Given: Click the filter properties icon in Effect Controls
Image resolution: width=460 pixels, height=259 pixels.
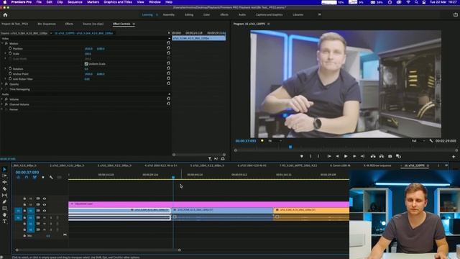Looking at the screenshot, I should pyautogui.click(x=210, y=158).
